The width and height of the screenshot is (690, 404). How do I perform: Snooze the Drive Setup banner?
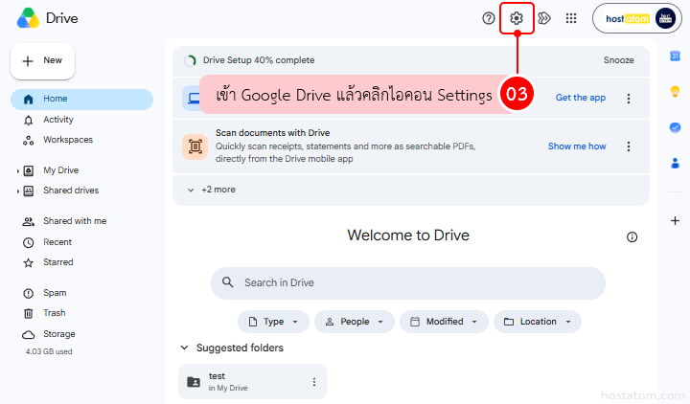619,60
